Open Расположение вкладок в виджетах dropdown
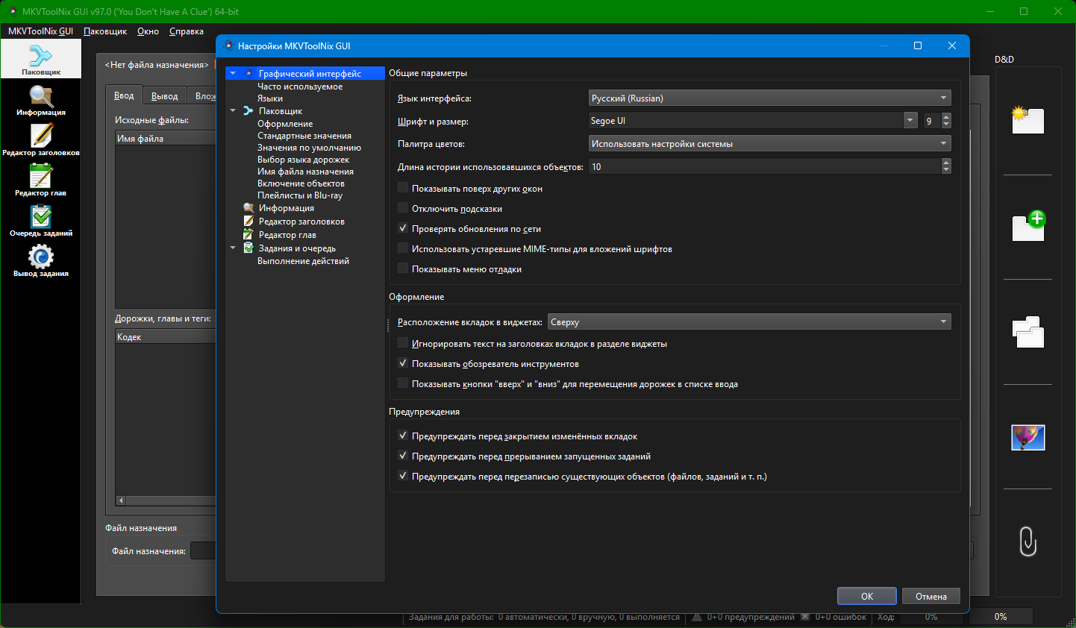This screenshot has width=1076, height=628. tap(749, 322)
